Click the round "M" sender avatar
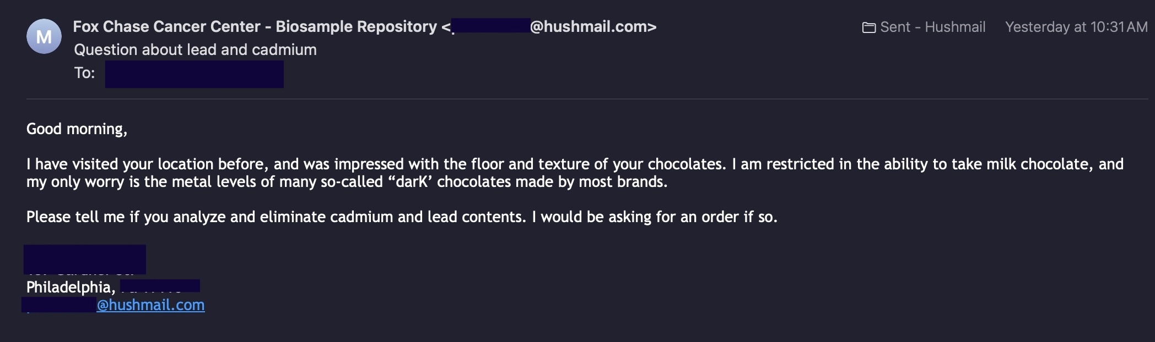 point(44,36)
